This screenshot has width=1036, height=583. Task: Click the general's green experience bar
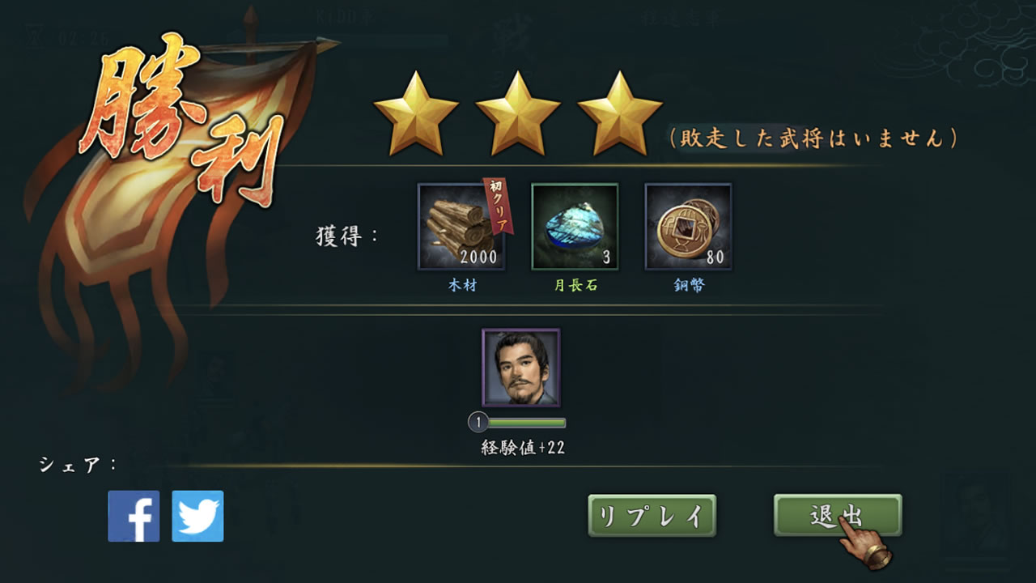pyautogui.click(x=526, y=423)
